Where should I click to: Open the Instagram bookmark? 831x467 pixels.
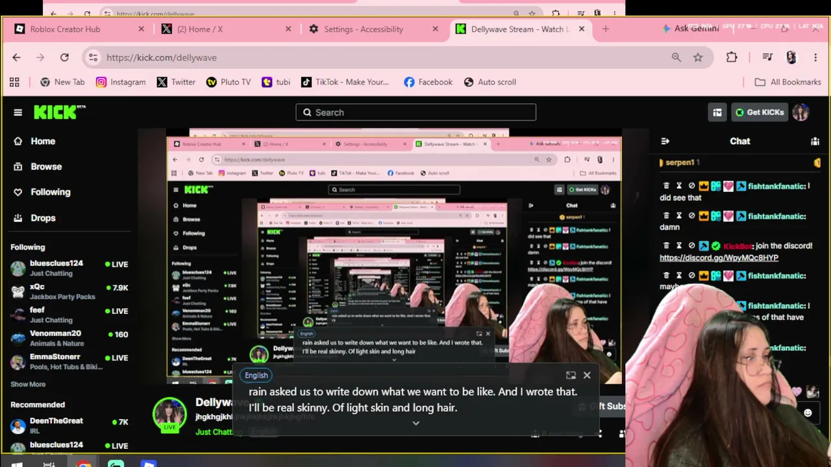[x=121, y=82]
